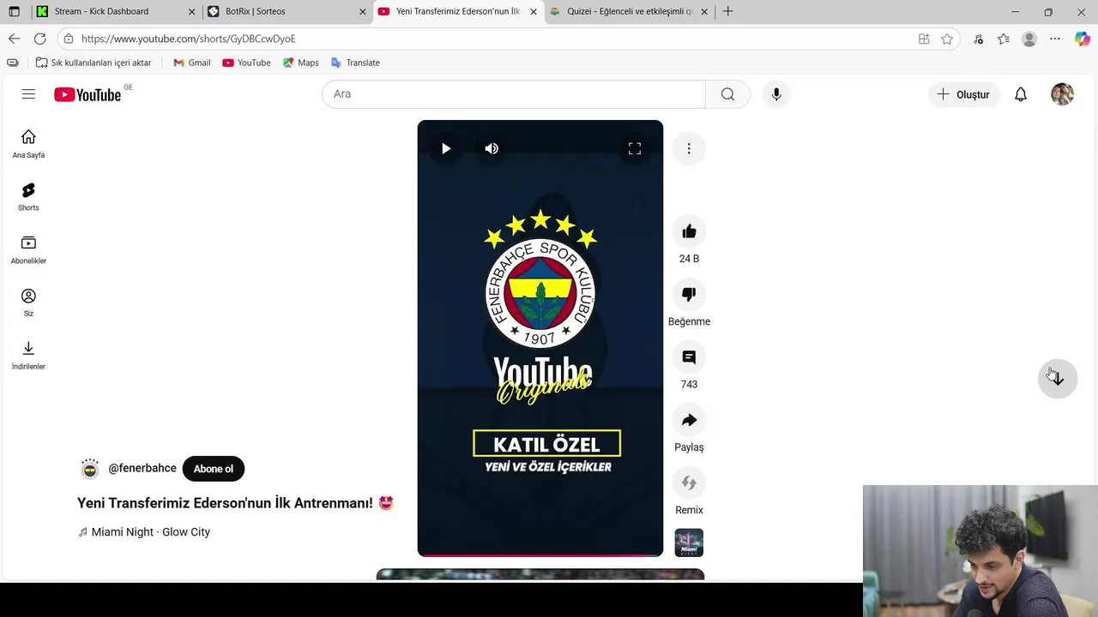Open İndirilenler downloads section

pyautogui.click(x=28, y=356)
